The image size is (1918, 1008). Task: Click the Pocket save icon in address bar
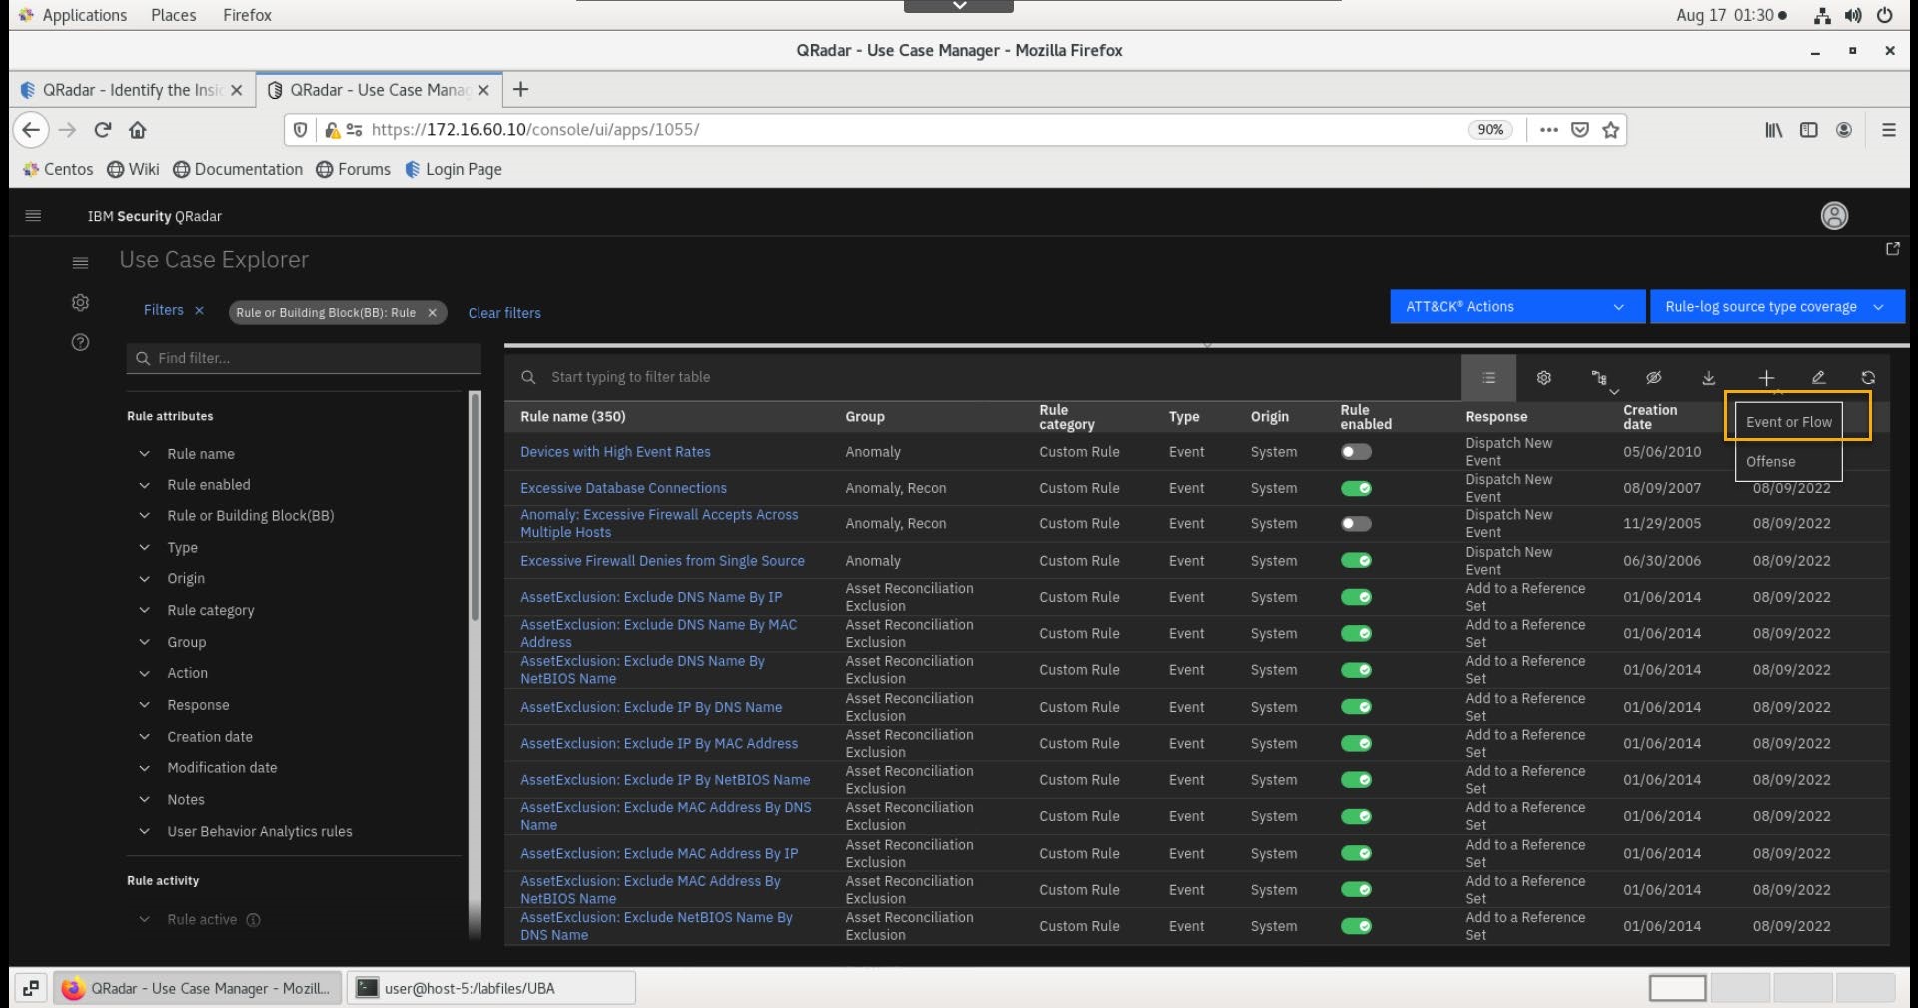pos(1580,130)
